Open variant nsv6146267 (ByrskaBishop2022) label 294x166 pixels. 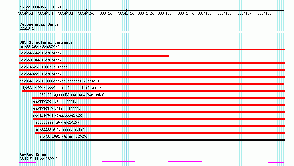point(49,67)
